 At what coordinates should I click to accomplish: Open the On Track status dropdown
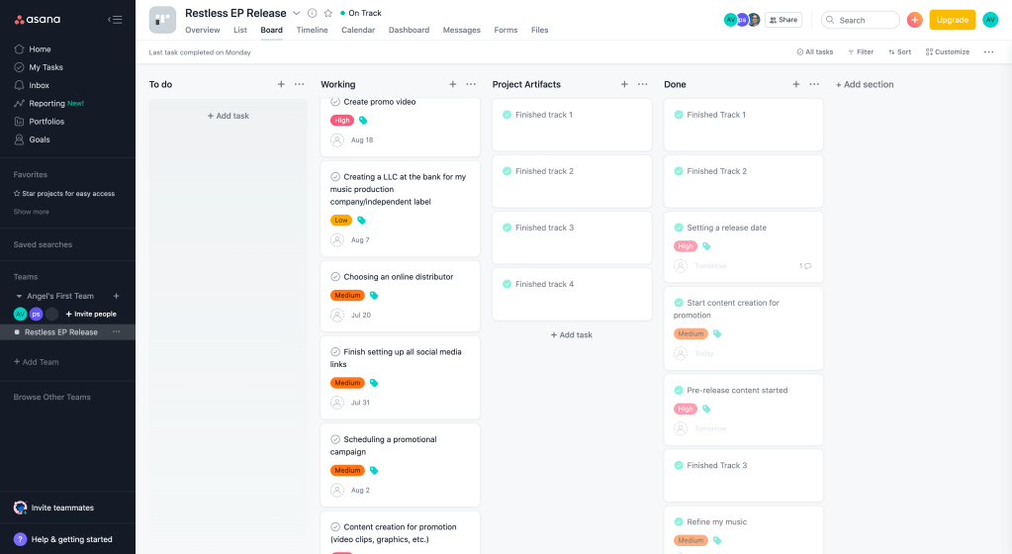[x=361, y=14]
